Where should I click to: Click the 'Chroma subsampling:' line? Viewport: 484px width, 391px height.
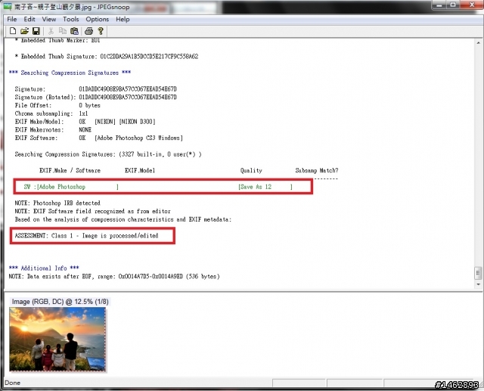[x=51, y=113]
